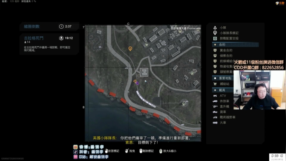Viewport: 286px width, 161px height.
Task: Click the circle collapse timer clock icon
Action: click(61, 27)
